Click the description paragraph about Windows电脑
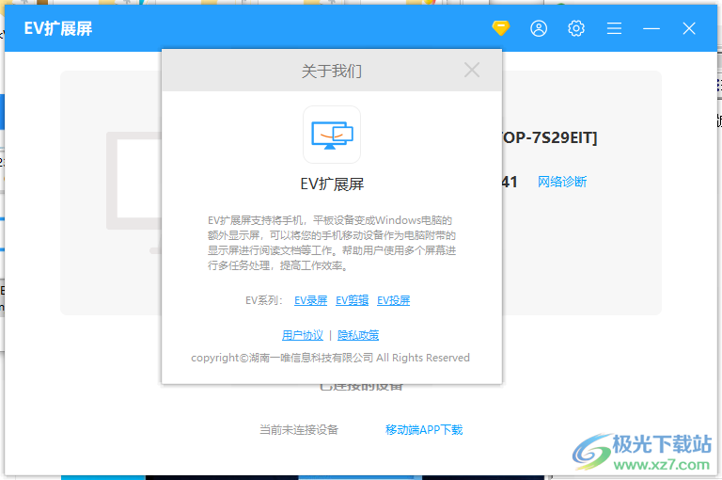Image resolution: width=722 pixels, height=480 pixels. pyautogui.click(x=332, y=243)
